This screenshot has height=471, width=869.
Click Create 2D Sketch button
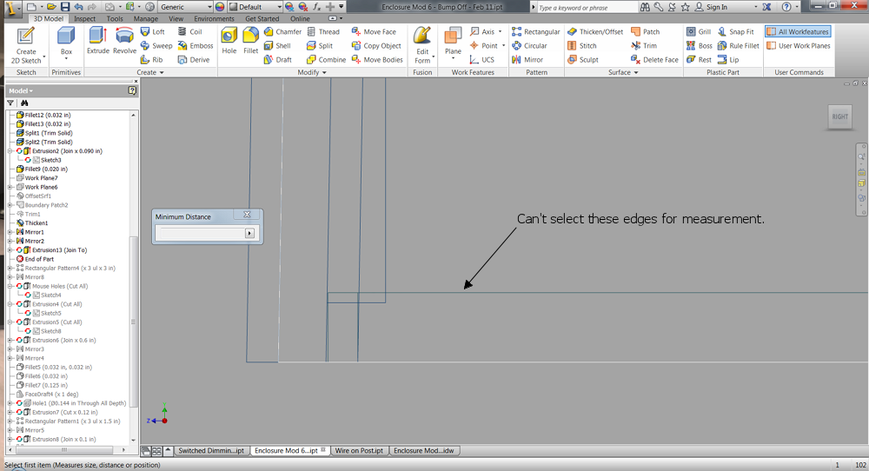pyautogui.click(x=25, y=45)
